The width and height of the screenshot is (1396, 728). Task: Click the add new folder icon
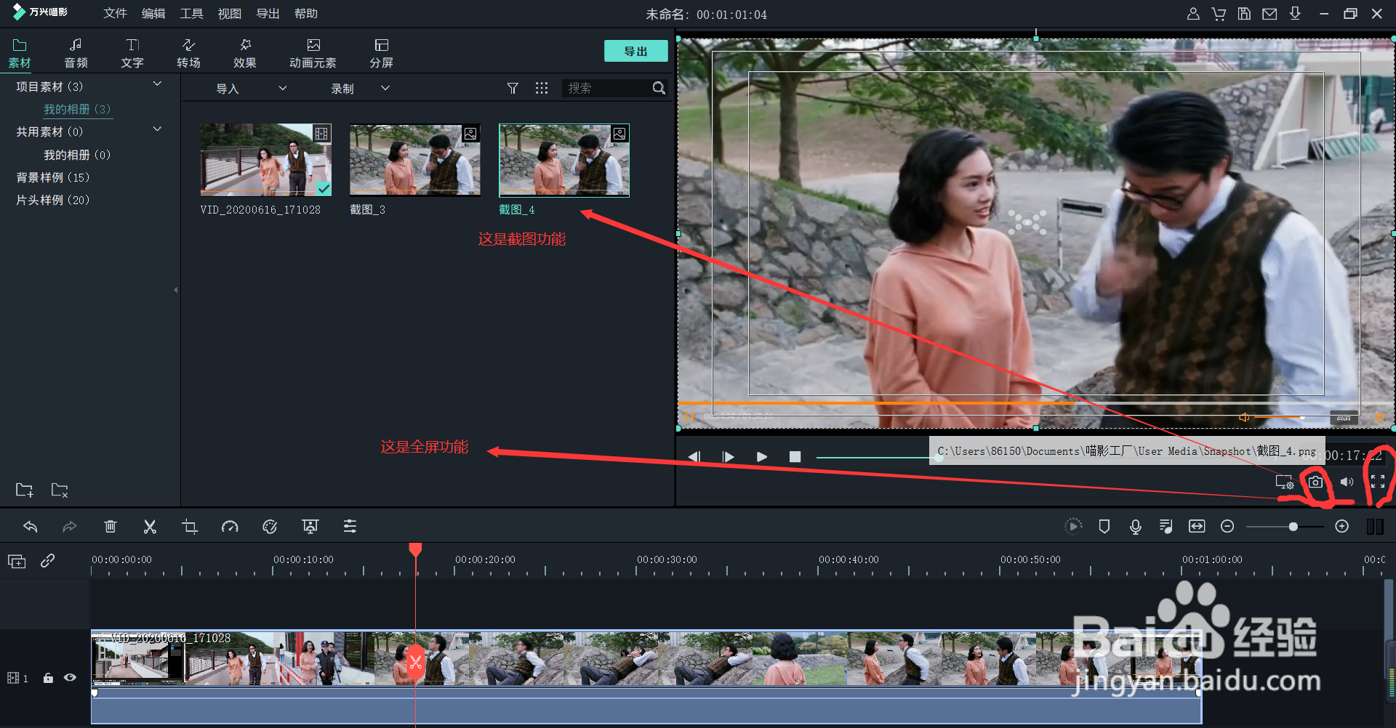coord(24,490)
